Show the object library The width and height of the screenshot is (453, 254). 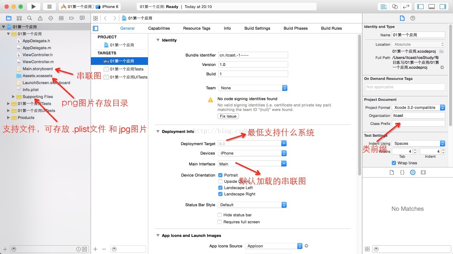(413, 172)
